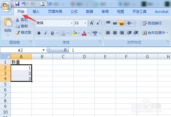Open the Acrobat tab
This screenshot has width=171, height=117.
(162, 12)
